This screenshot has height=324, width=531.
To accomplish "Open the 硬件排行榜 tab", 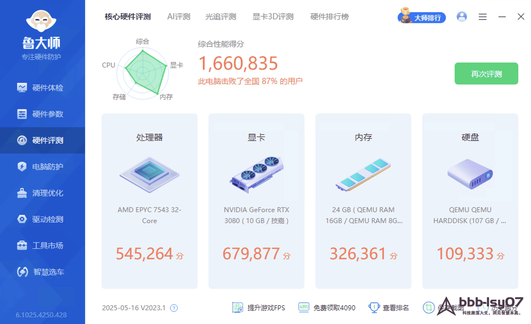I will (329, 17).
